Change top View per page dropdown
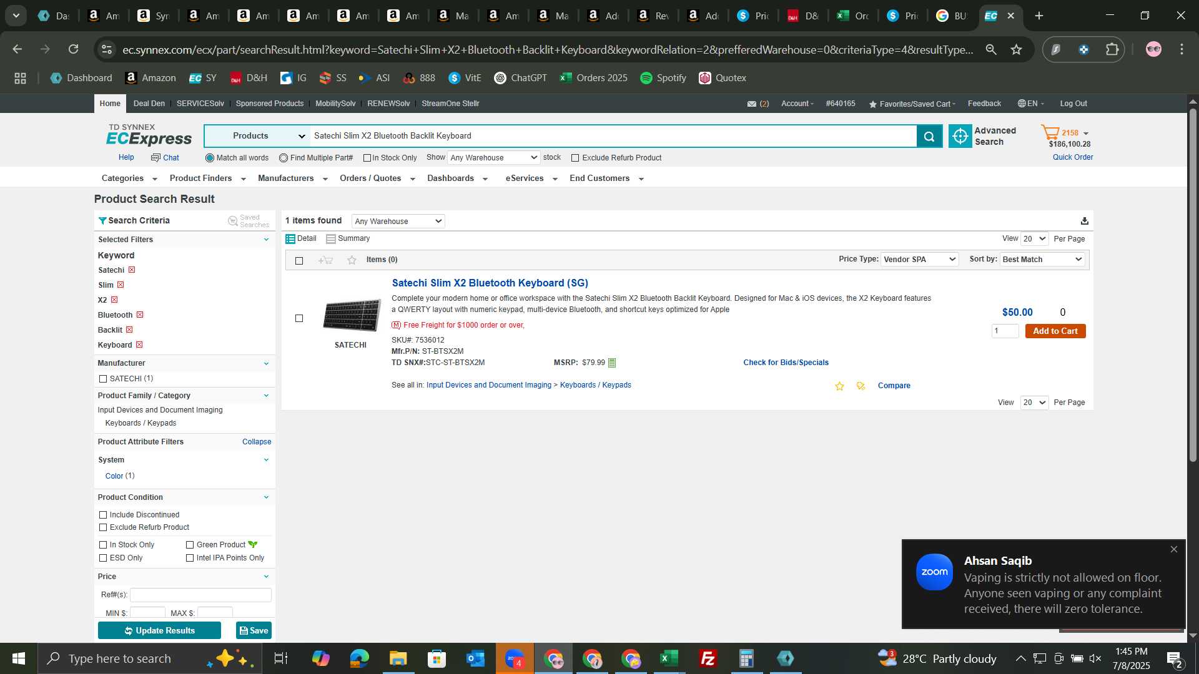The width and height of the screenshot is (1199, 674). point(1034,239)
